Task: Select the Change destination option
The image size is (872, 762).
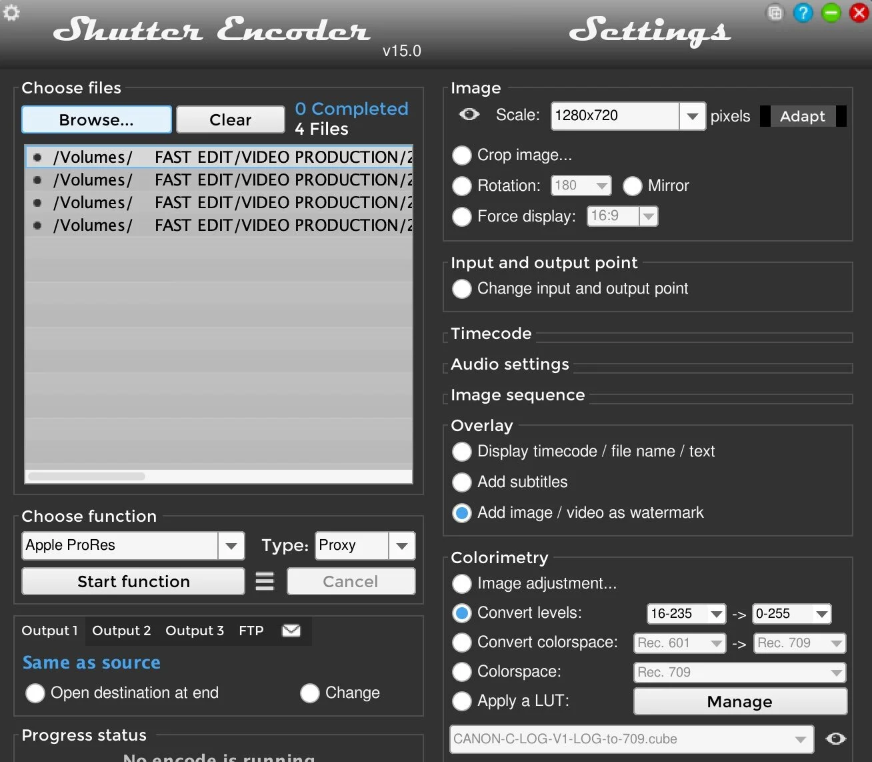Action: [x=310, y=693]
